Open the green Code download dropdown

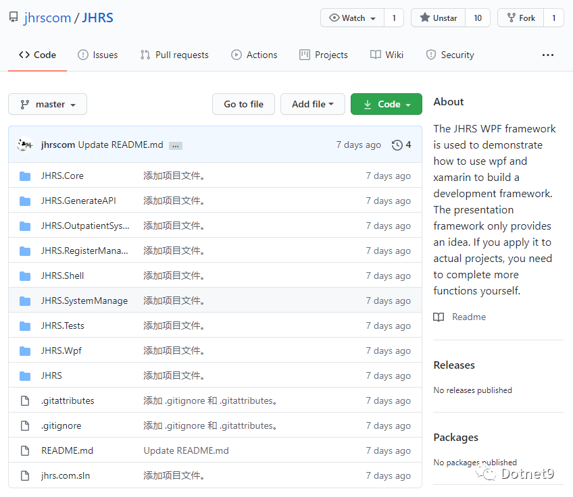pyautogui.click(x=387, y=104)
